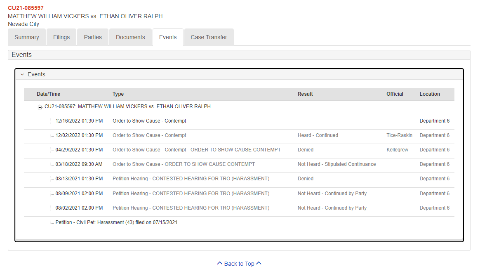Click the 08/02/2021 Petition Hearing type
480x274 pixels.
click(x=191, y=208)
